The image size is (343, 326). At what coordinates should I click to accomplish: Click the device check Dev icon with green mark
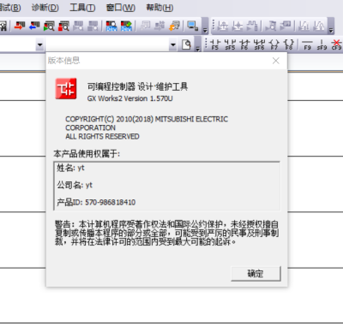(126, 26)
